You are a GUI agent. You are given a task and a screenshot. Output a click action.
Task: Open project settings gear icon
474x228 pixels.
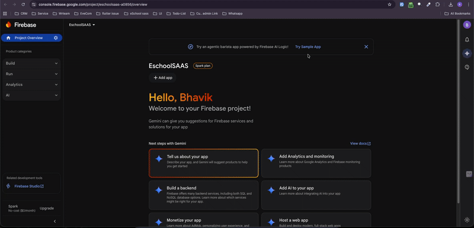pos(56,38)
